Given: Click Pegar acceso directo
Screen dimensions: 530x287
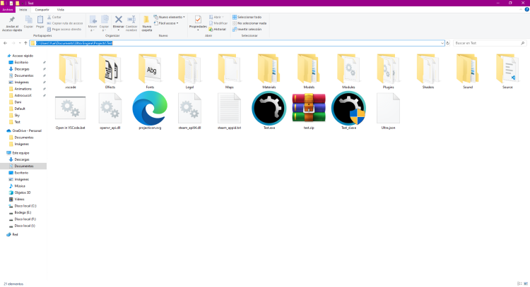Looking at the screenshot, I should pyautogui.click(x=64, y=30).
